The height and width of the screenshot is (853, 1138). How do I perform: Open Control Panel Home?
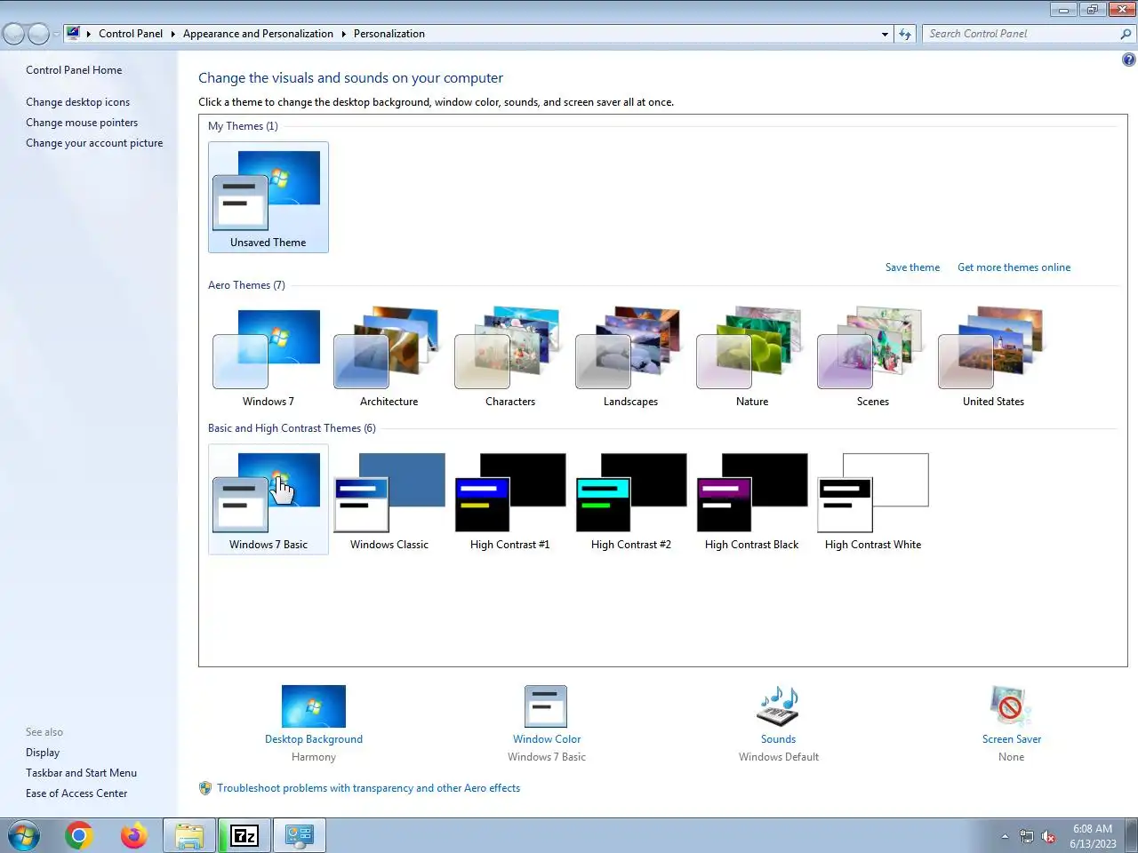click(x=74, y=70)
